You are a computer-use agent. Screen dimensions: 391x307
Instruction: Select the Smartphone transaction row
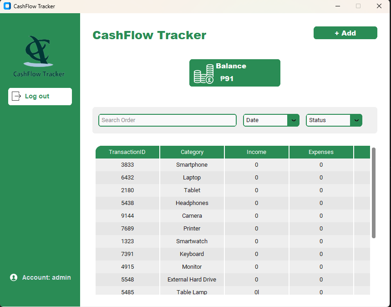click(x=192, y=164)
